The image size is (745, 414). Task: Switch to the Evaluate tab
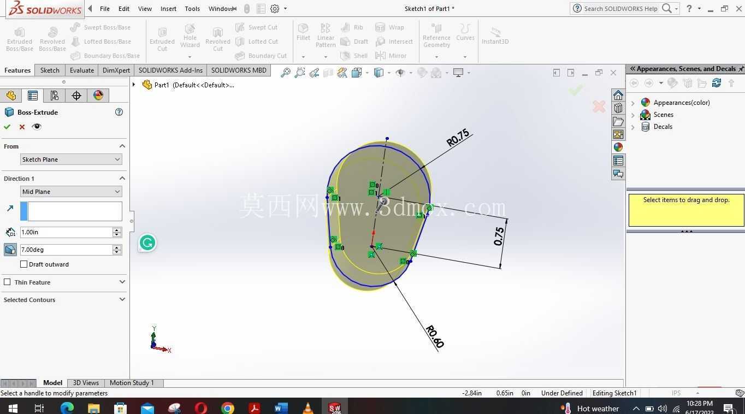(82, 70)
